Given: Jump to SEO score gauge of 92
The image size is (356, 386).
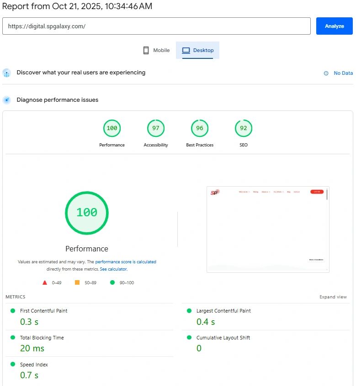Looking at the screenshot, I should (244, 128).
